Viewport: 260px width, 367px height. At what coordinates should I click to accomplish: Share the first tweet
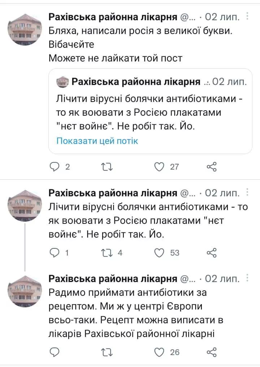(212, 167)
